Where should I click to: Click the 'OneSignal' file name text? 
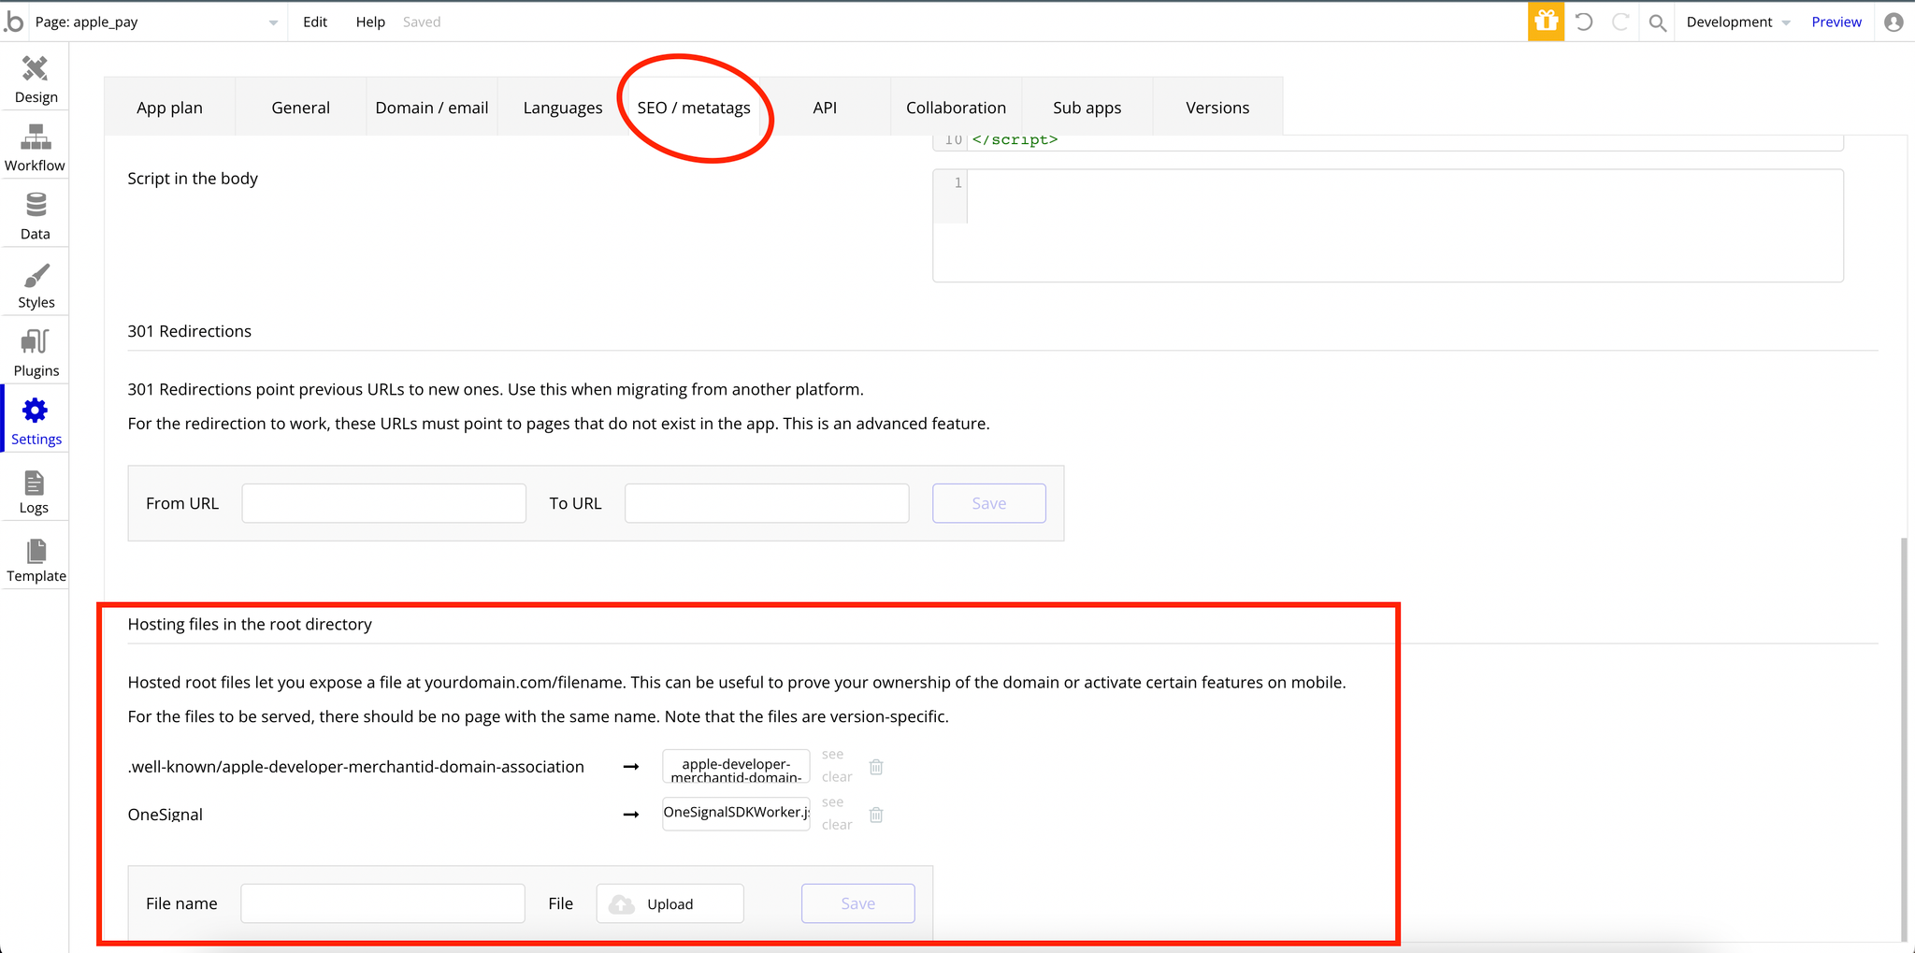(x=166, y=815)
